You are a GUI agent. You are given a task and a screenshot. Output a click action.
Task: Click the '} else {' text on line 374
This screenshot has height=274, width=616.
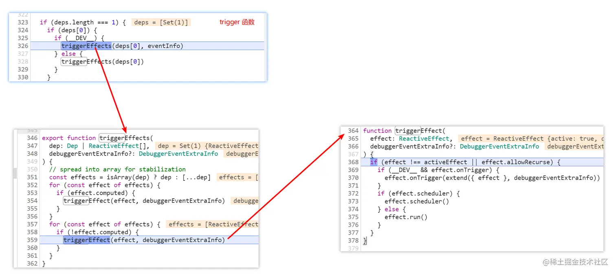[392, 209]
